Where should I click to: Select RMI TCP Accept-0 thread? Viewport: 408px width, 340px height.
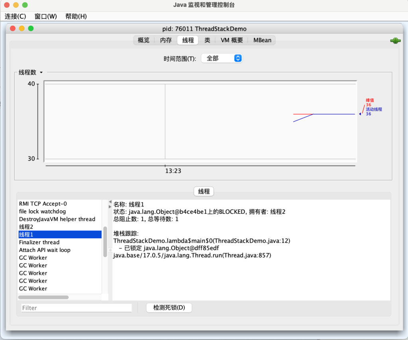click(60, 204)
